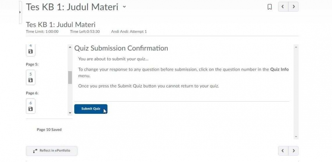The image size is (332, 162).
Task: Go to next topic using top right arrow
Action: [x=294, y=7]
